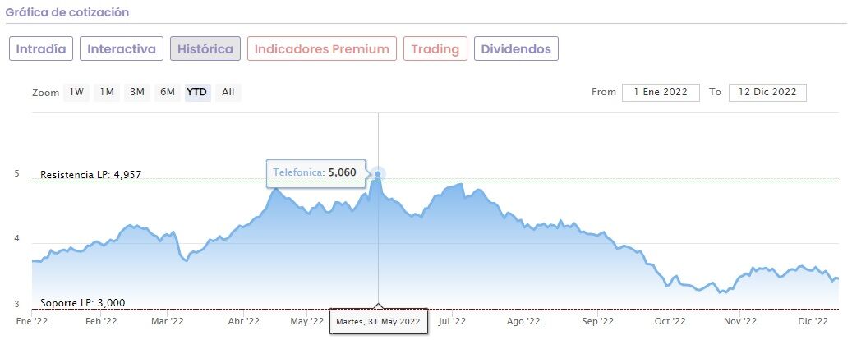Show the Dividendos tab

pos(516,48)
